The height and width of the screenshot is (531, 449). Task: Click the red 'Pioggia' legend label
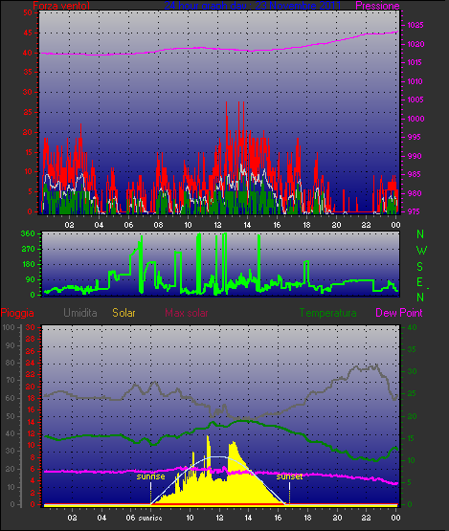tap(17, 313)
